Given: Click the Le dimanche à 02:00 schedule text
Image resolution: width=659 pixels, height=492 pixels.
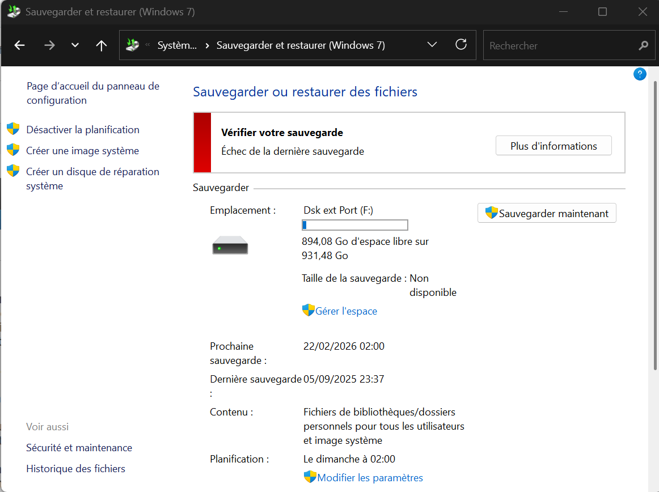Looking at the screenshot, I should click(x=349, y=459).
